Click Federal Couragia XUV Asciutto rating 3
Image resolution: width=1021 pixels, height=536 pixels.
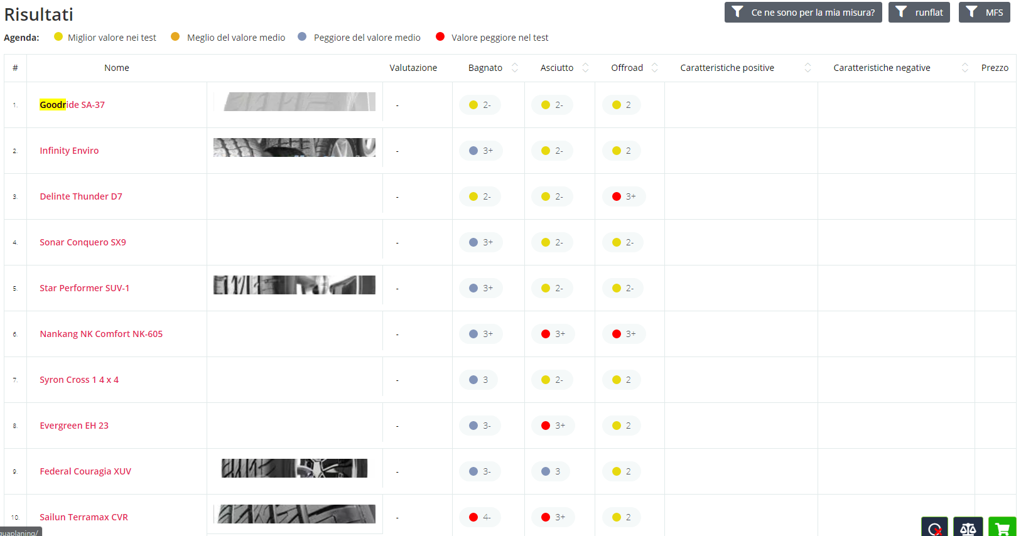(x=551, y=471)
